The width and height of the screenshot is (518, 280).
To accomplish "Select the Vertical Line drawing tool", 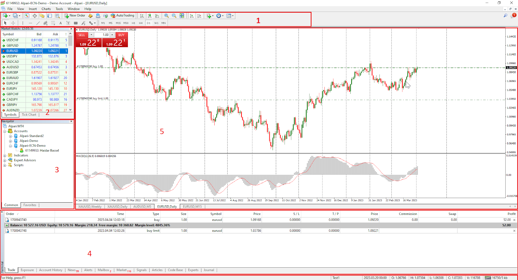I will (x=23, y=23).
